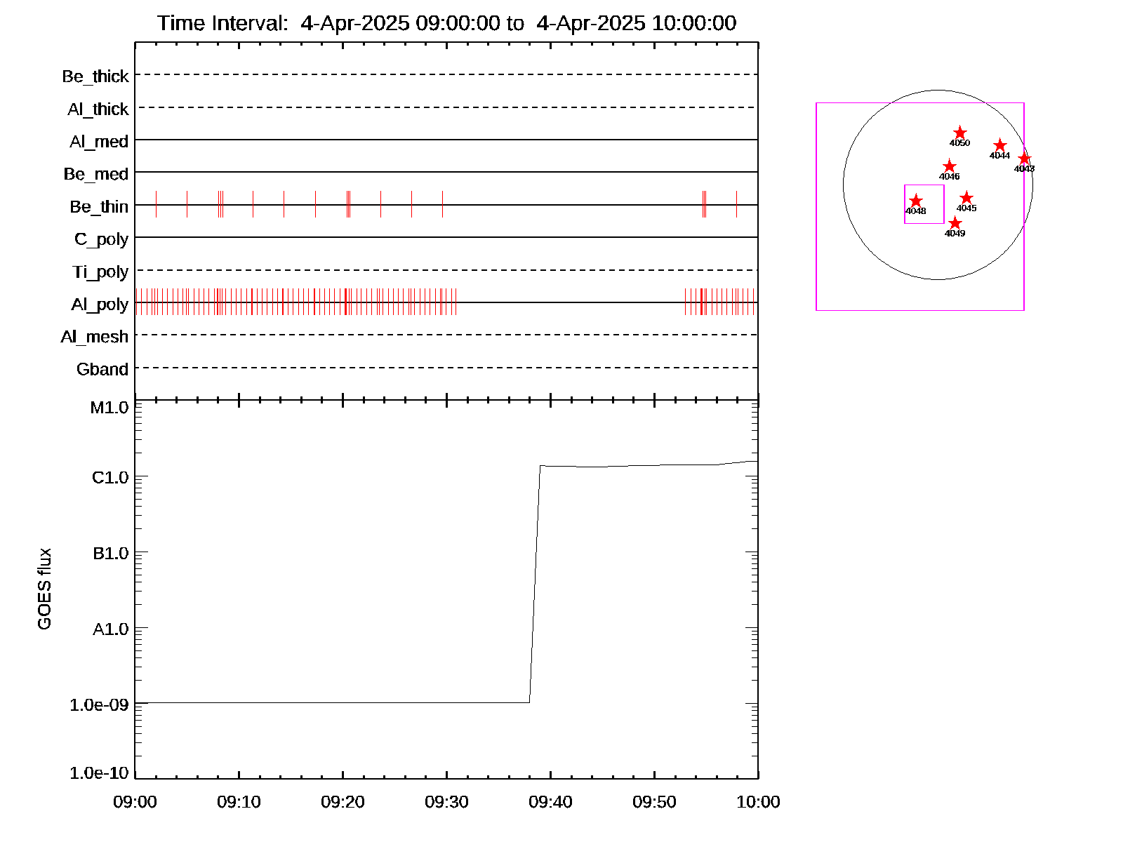Click the 09:40 time axis label
The height and width of the screenshot is (842, 1123).
550,802
